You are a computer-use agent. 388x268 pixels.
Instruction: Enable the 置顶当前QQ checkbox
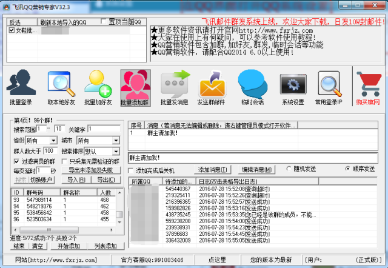104,22
